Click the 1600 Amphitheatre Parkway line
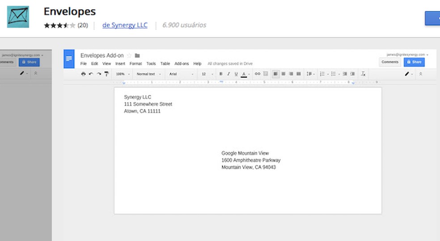This screenshot has height=241, width=440. click(251, 160)
